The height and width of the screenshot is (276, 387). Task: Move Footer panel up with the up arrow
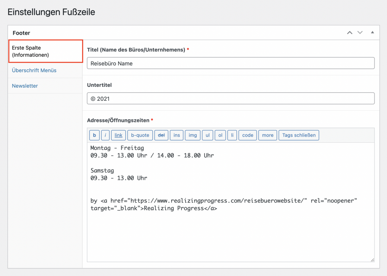pos(350,33)
